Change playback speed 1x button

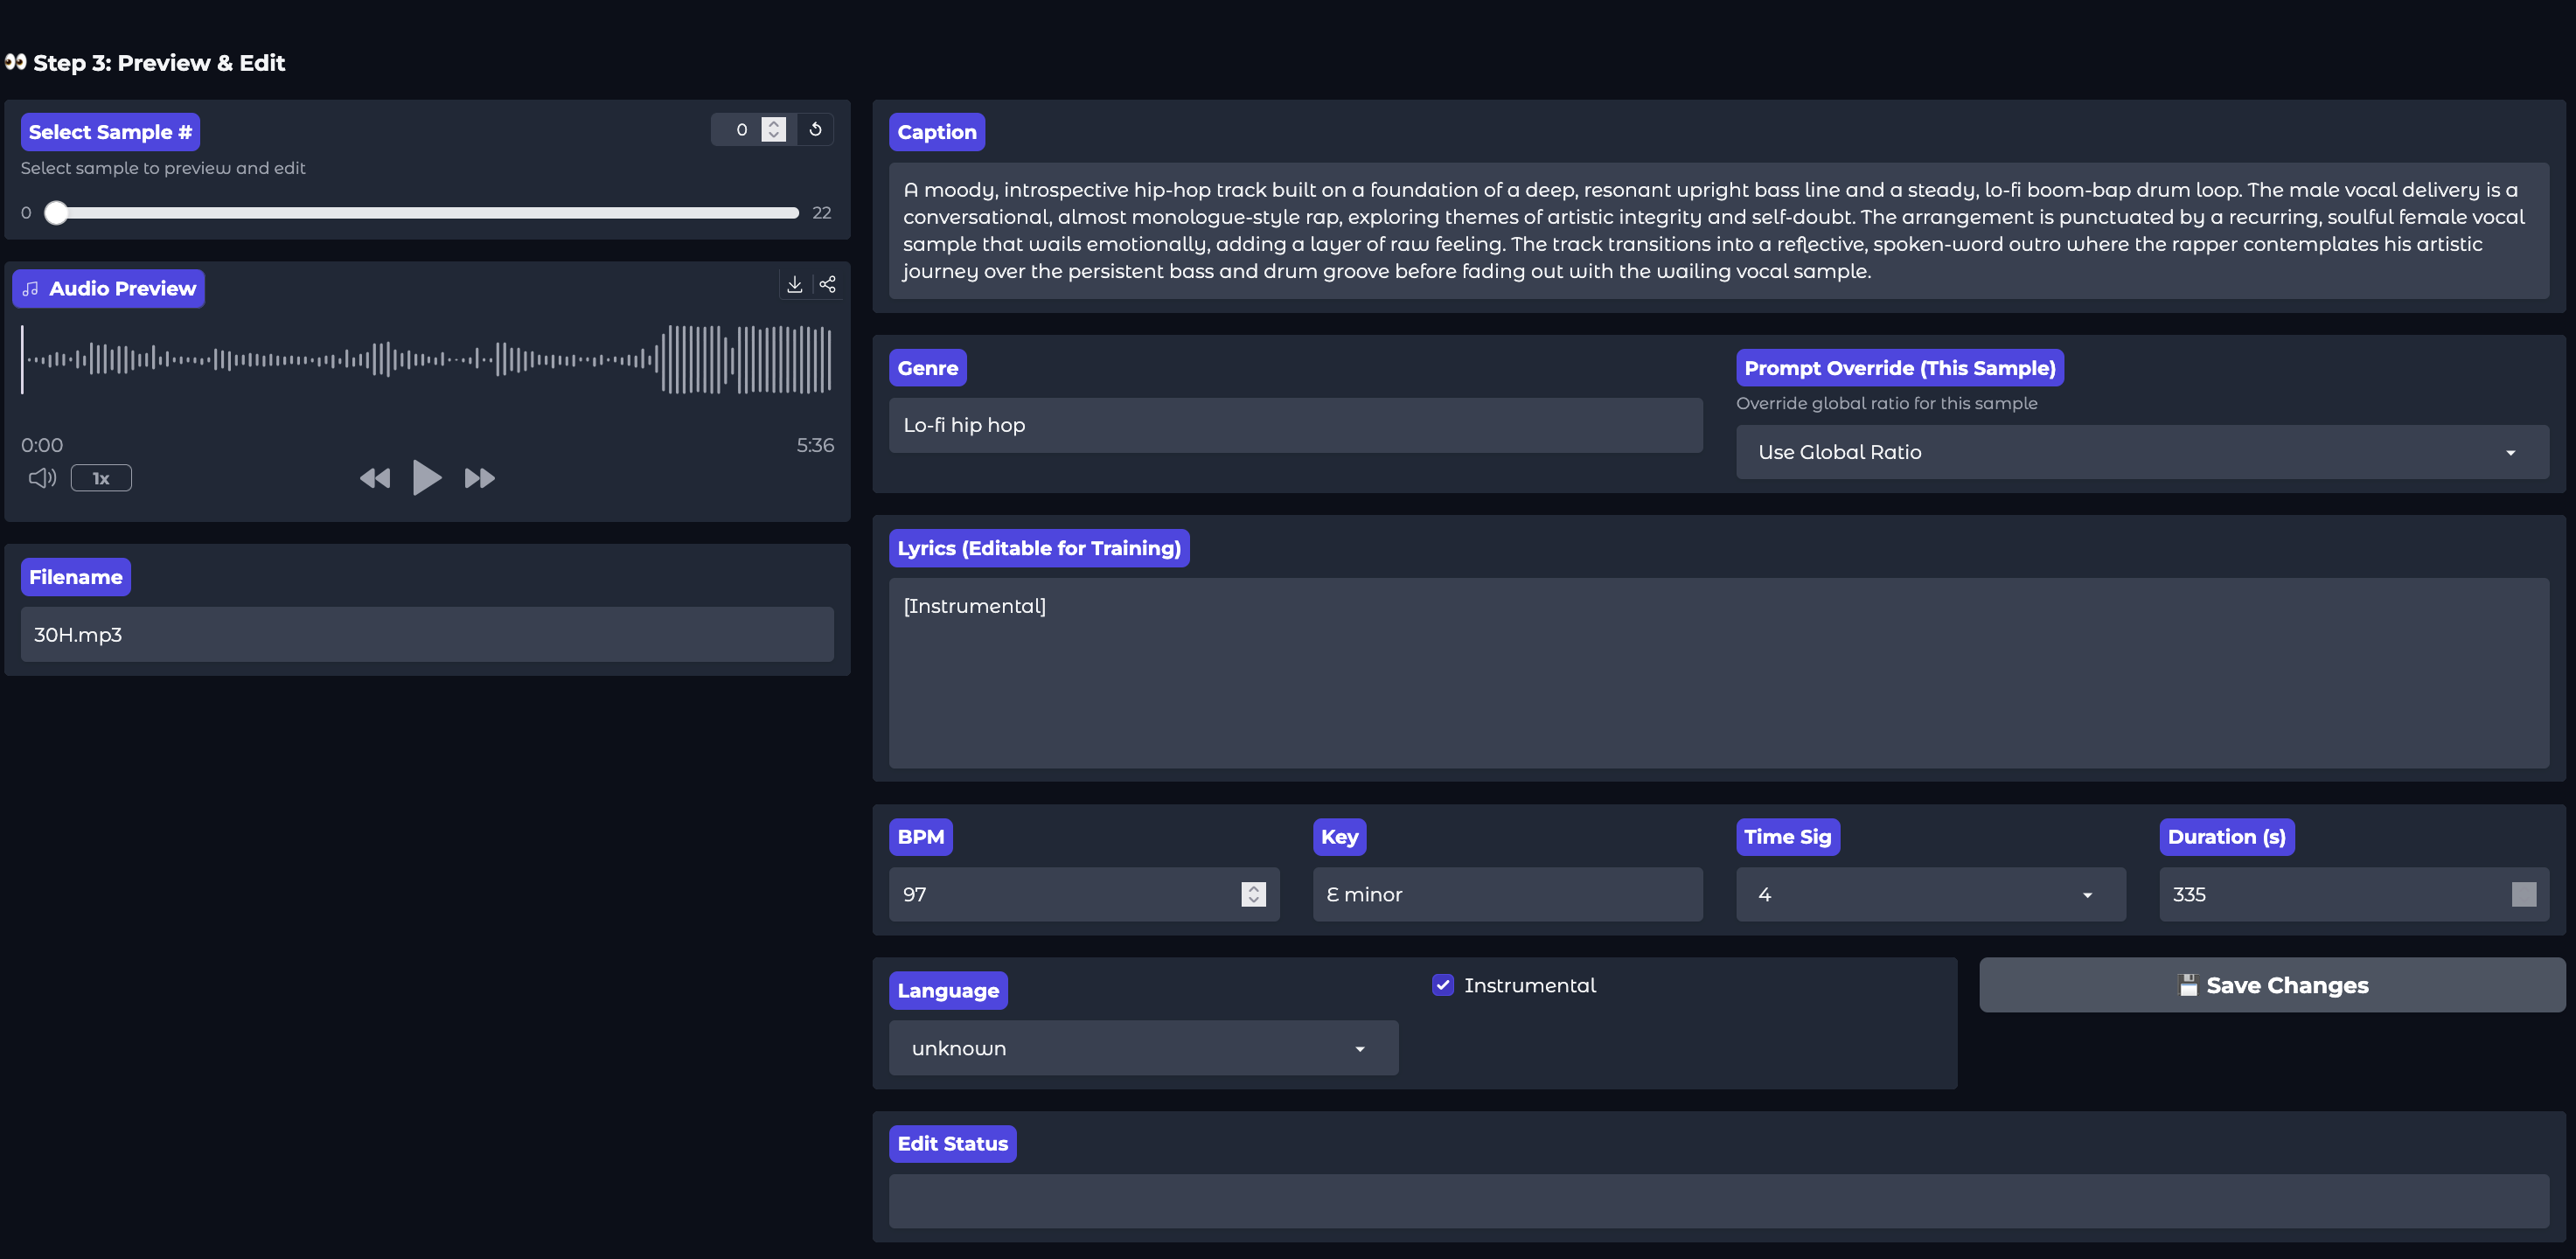tap(101, 478)
